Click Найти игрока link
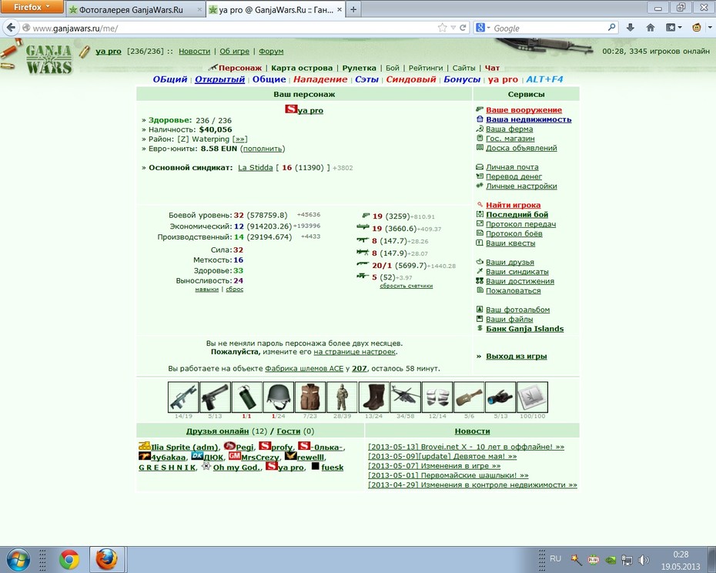Image resolution: width=716 pixels, height=573 pixels. (x=513, y=205)
